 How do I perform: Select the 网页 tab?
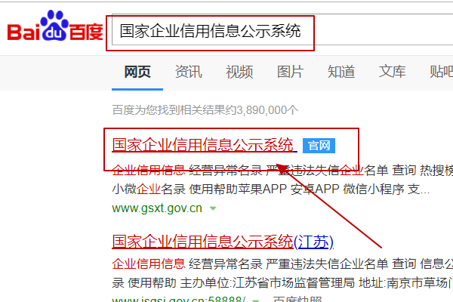point(137,72)
